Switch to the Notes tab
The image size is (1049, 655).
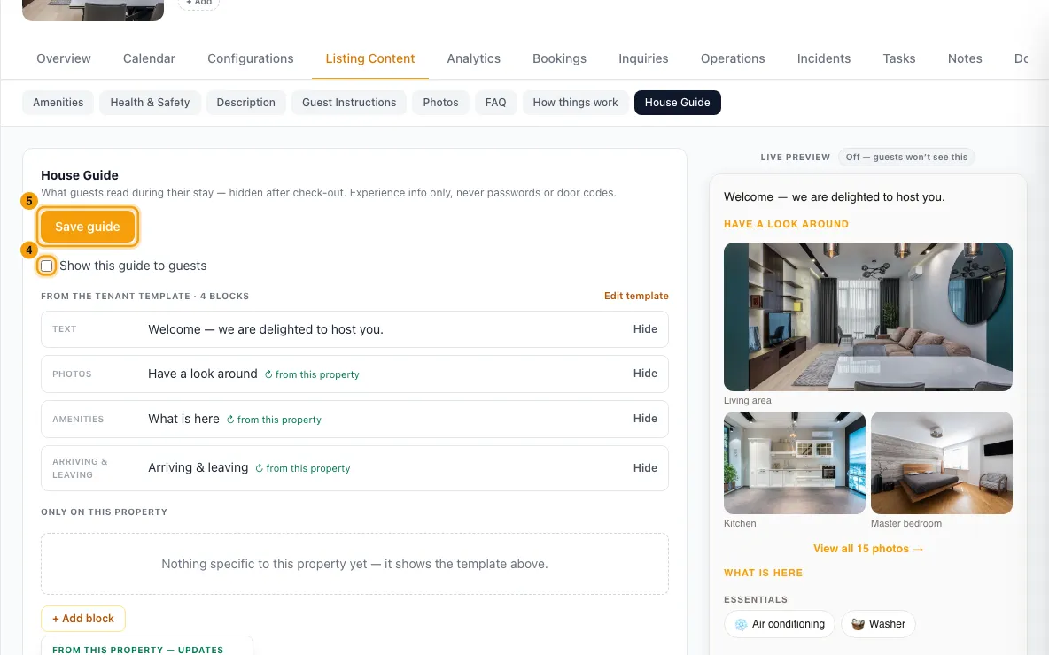965,58
